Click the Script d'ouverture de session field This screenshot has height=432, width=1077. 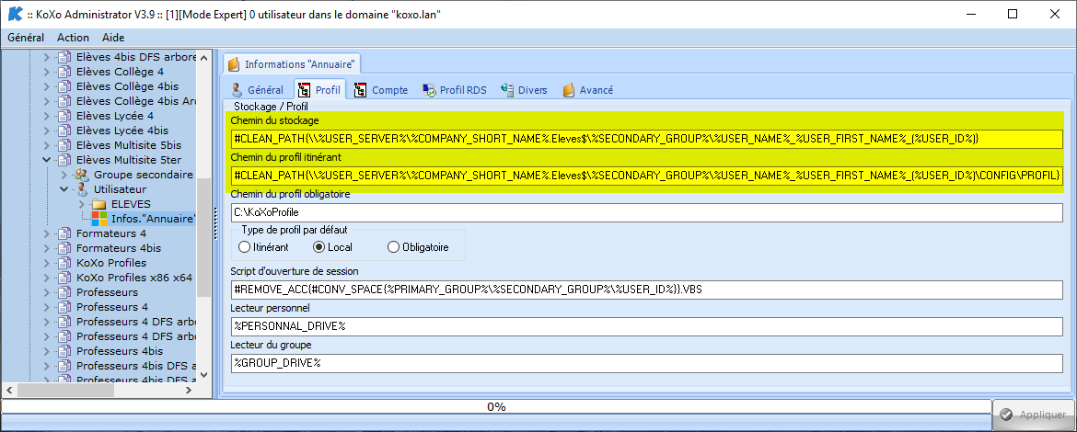coord(647,290)
